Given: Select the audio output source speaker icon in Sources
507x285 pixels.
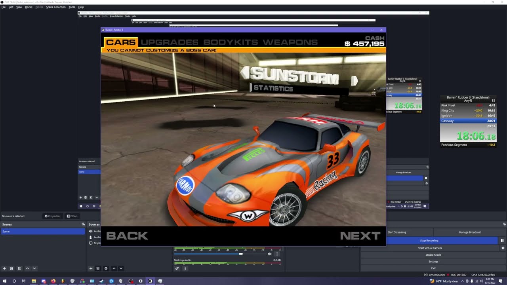Looking at the screenshot, I should (91, 231).
